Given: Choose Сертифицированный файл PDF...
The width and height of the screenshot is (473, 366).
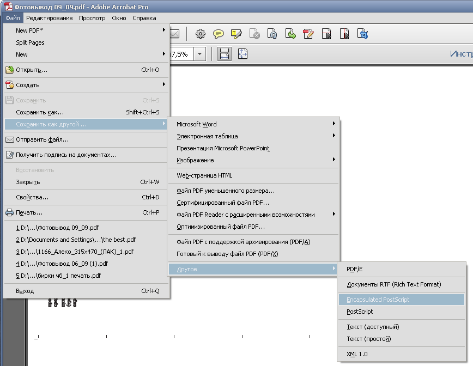Looking at the screenshot, I should coord(253,203).
